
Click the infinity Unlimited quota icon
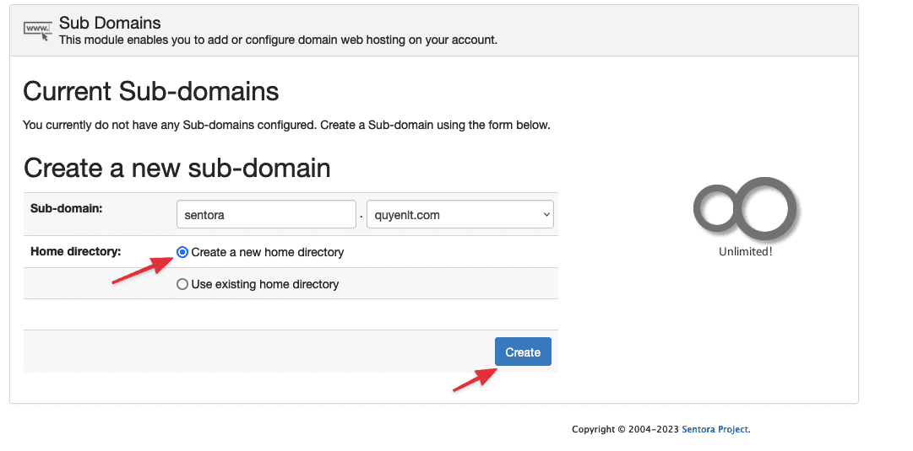(745, 206)
